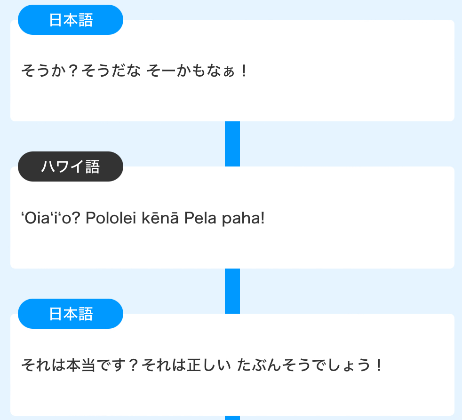The width and height of the screenshot is (462, 420).
Task: Click the blue connector above the Hawaiian card
Action: [232, 143]
